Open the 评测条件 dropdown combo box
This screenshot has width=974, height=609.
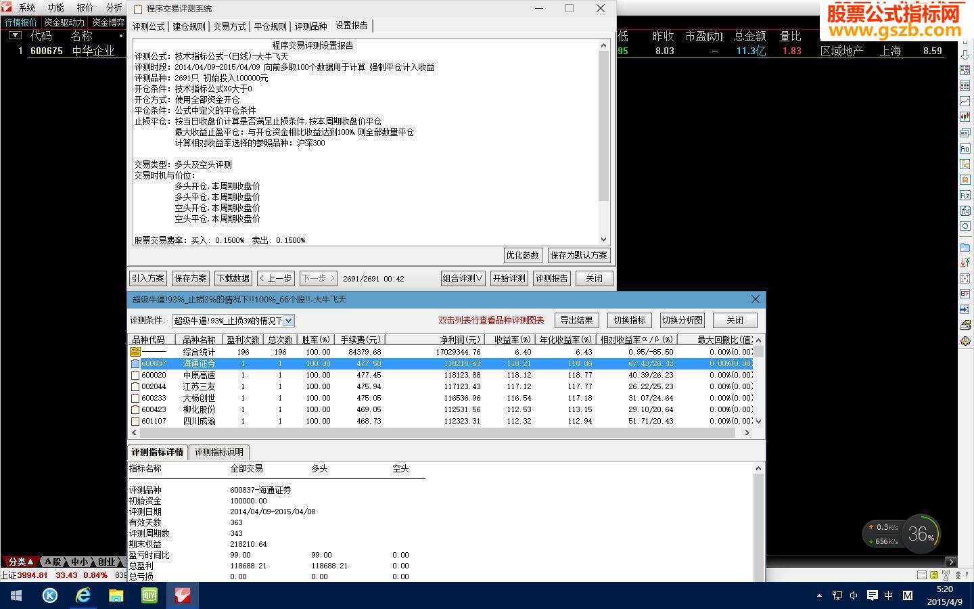[233, 321]
